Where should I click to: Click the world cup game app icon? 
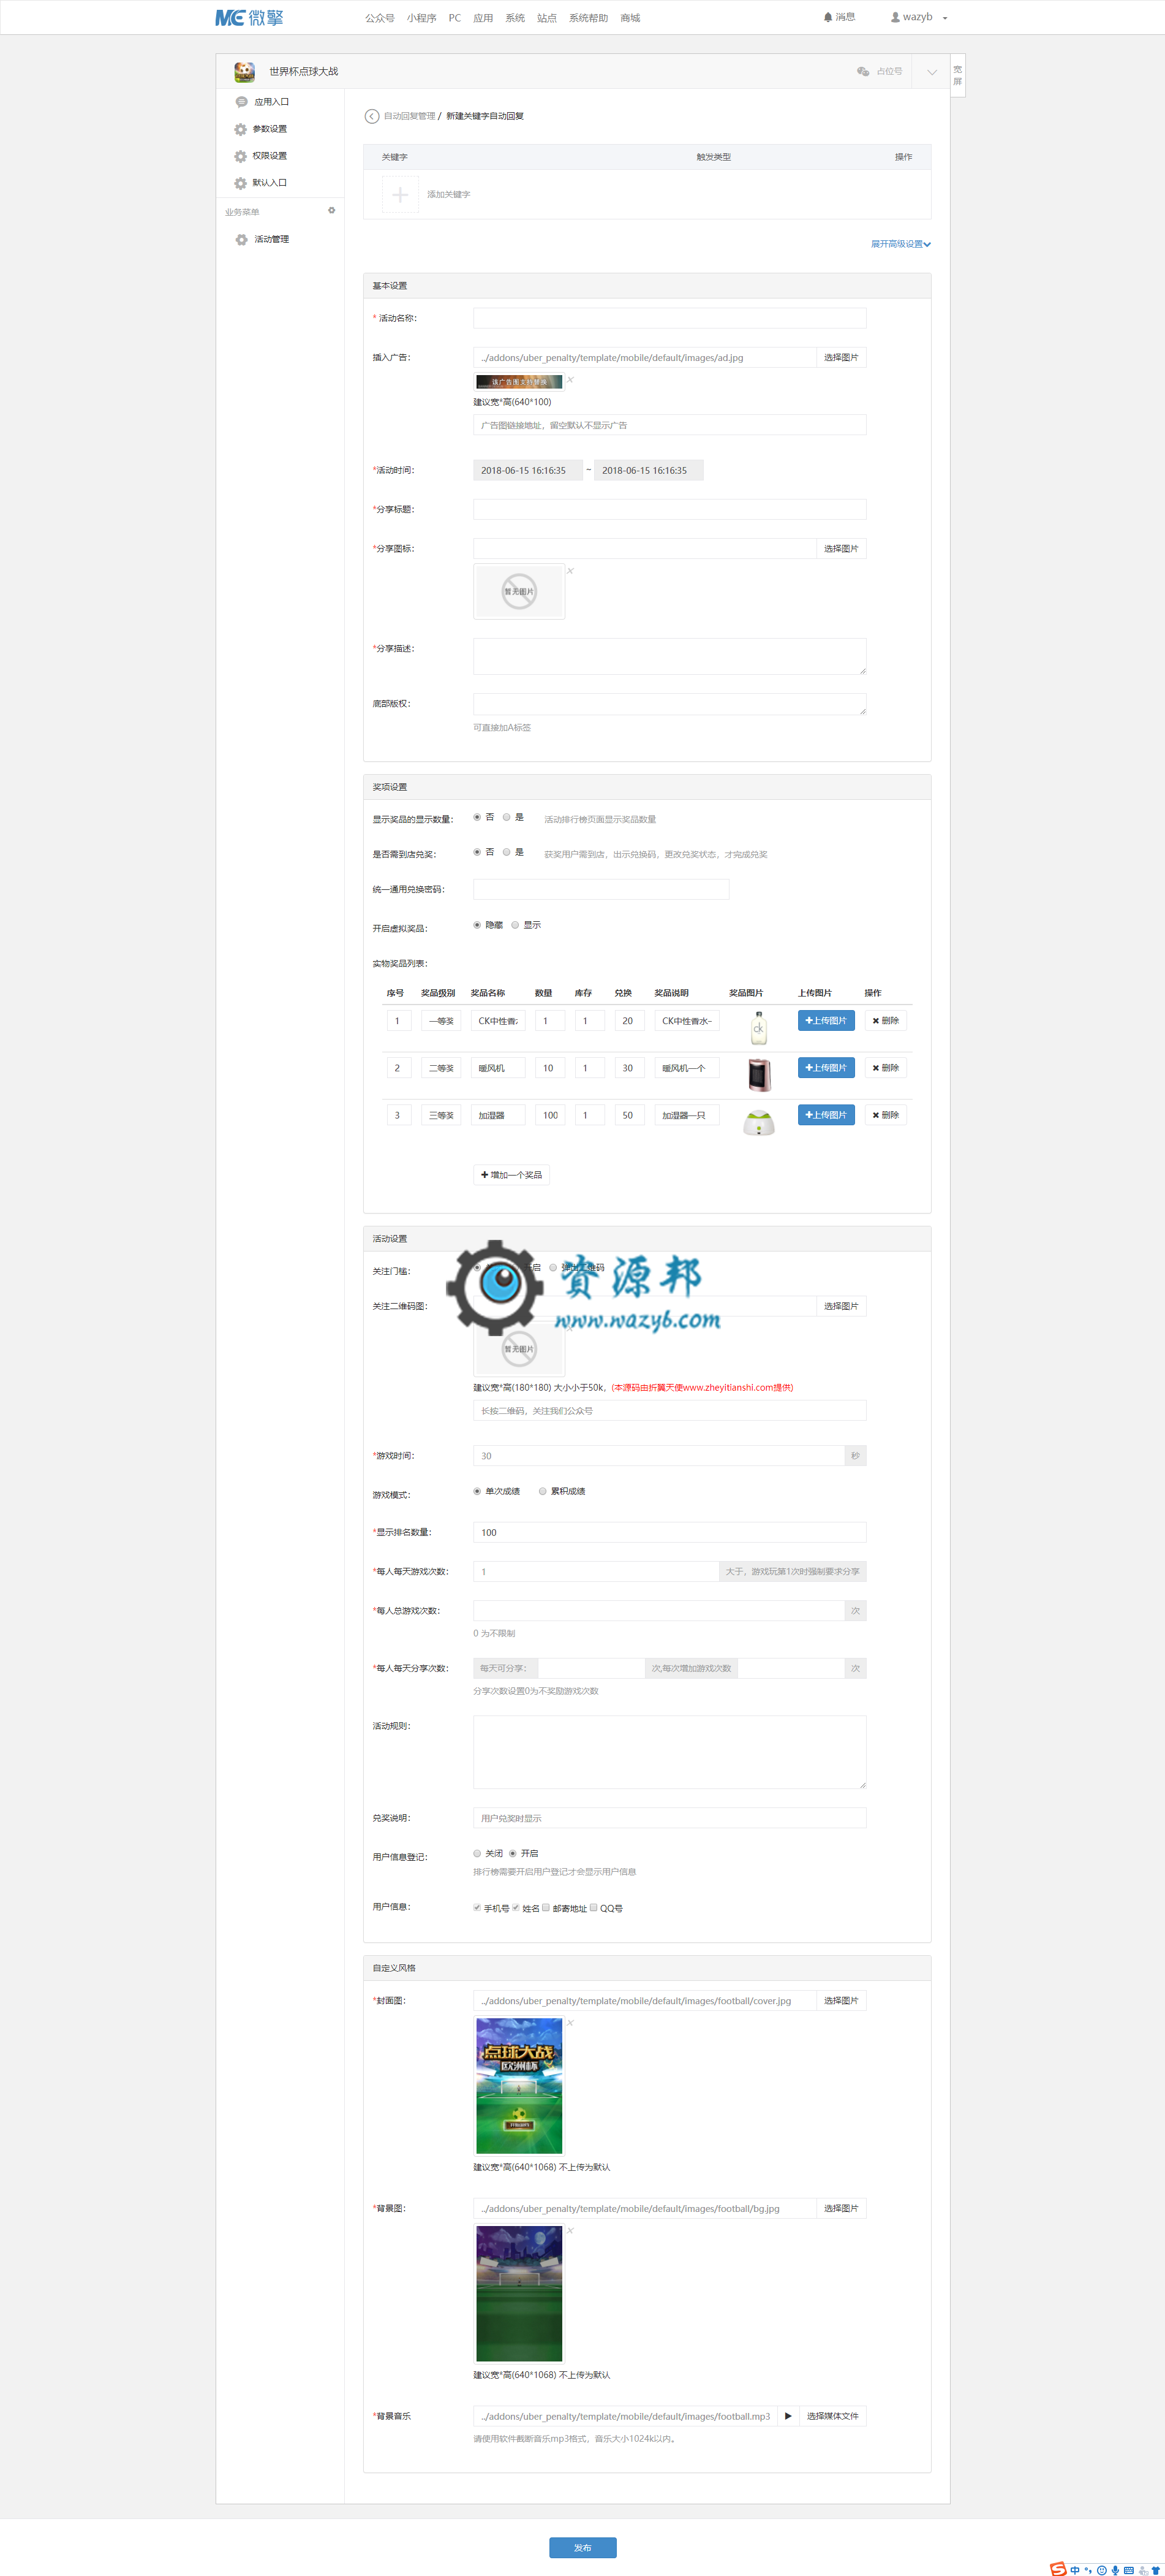[x=244, y=72]
